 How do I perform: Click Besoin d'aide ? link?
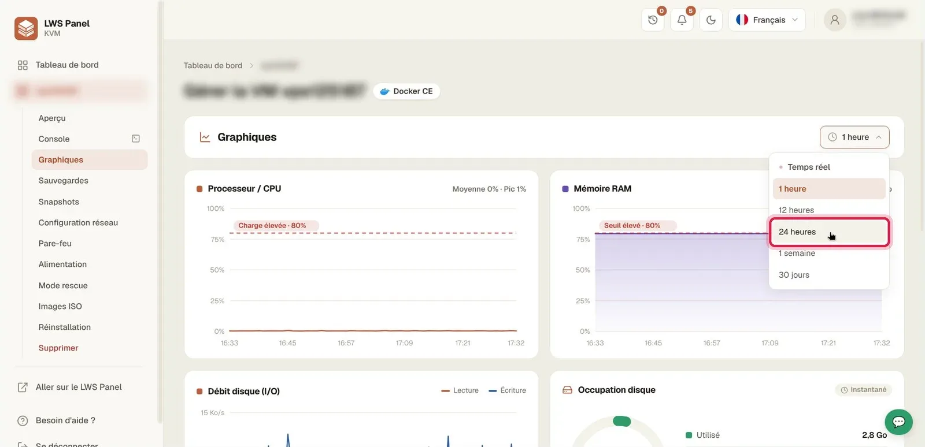click(65, 421)
